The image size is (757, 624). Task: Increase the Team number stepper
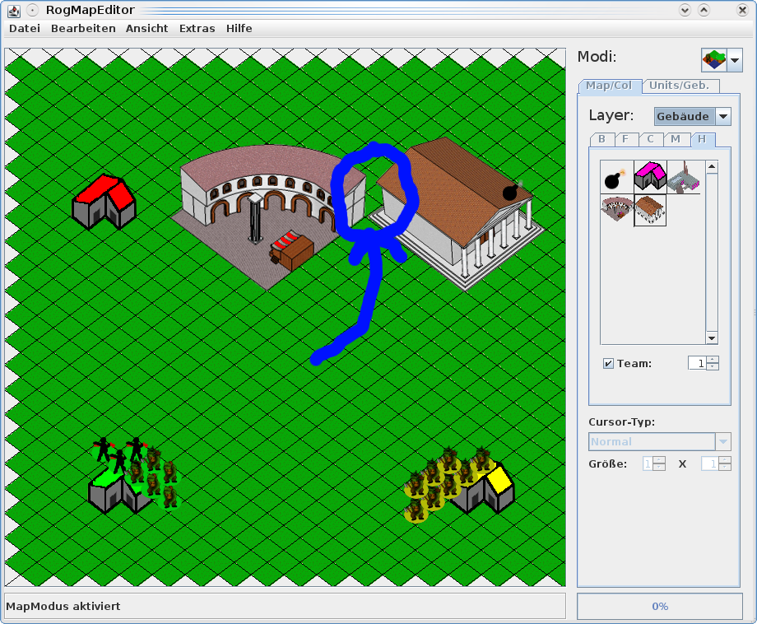point(713,359)
